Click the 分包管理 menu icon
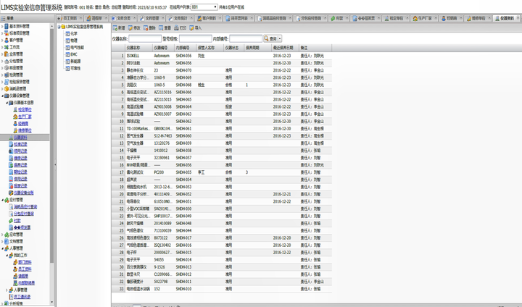522x307 pixels. [x=7, y=61]
